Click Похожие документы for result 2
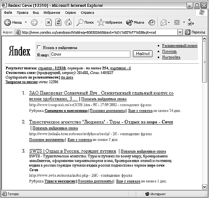 [47, 140]
